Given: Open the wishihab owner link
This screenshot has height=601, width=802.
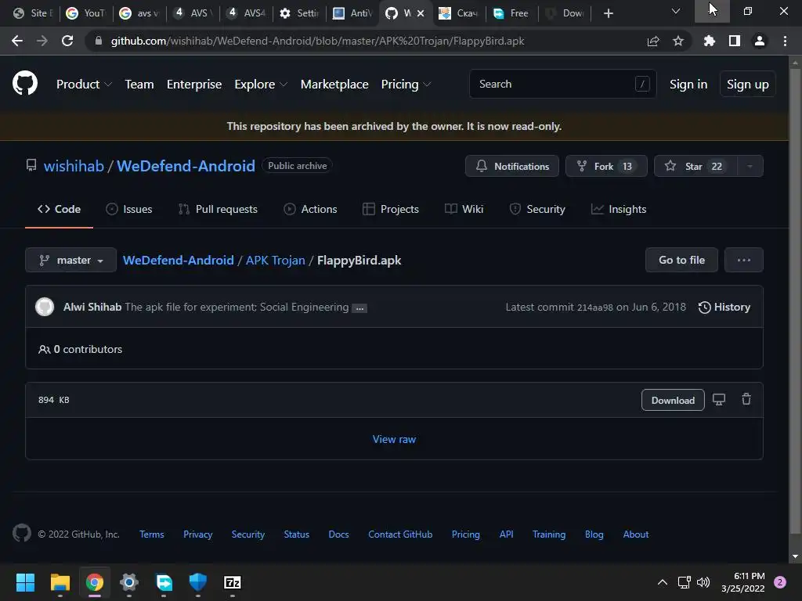Looking at the screenshot, I should click(x=74, y=166).
